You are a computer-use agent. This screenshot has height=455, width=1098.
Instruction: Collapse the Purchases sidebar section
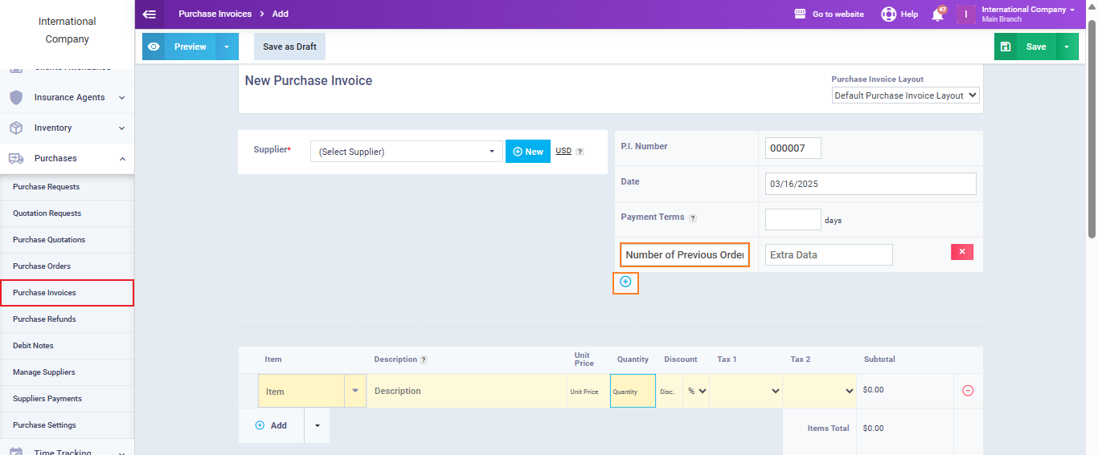click(x=122, y=159)
